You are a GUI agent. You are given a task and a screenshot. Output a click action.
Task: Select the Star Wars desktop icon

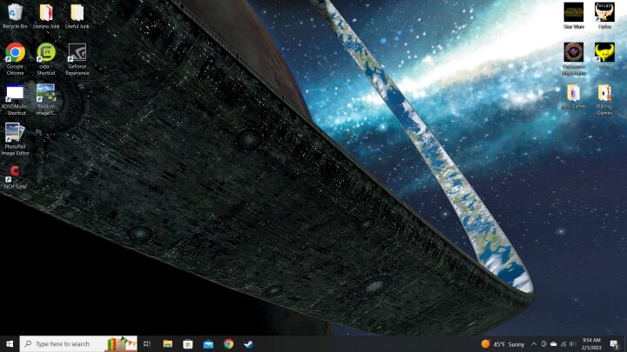(x=574, y=16)
